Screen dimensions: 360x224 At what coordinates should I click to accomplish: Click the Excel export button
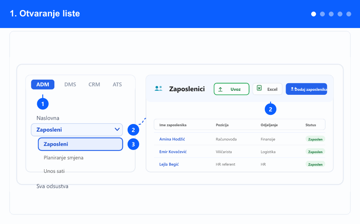pos(267,89)
